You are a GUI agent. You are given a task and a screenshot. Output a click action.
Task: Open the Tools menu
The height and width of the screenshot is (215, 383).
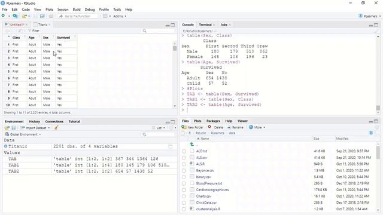[117, 10]
